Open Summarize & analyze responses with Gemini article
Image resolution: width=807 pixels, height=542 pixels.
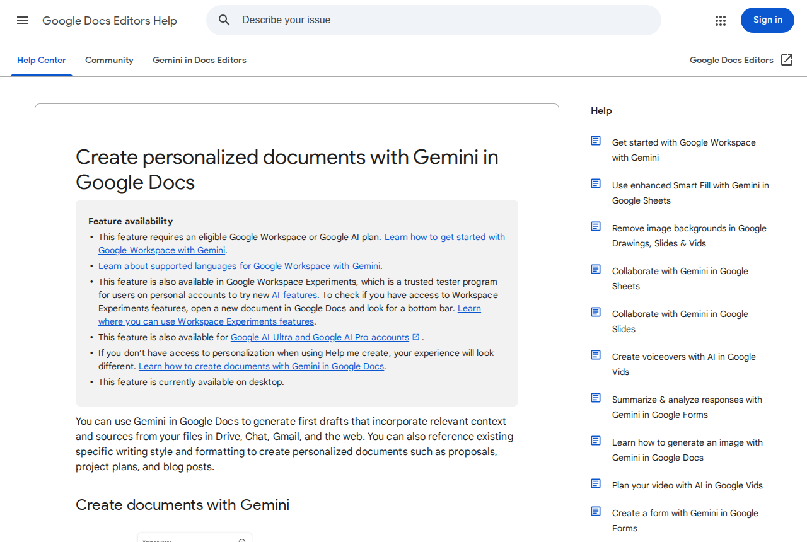(x=687, y=407)
